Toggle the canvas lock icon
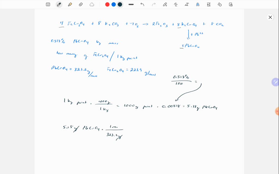The height and width of the screenshot is (174, 279). 231,4
